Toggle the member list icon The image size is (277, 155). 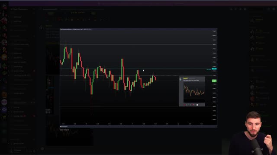[x=245, y=9]
